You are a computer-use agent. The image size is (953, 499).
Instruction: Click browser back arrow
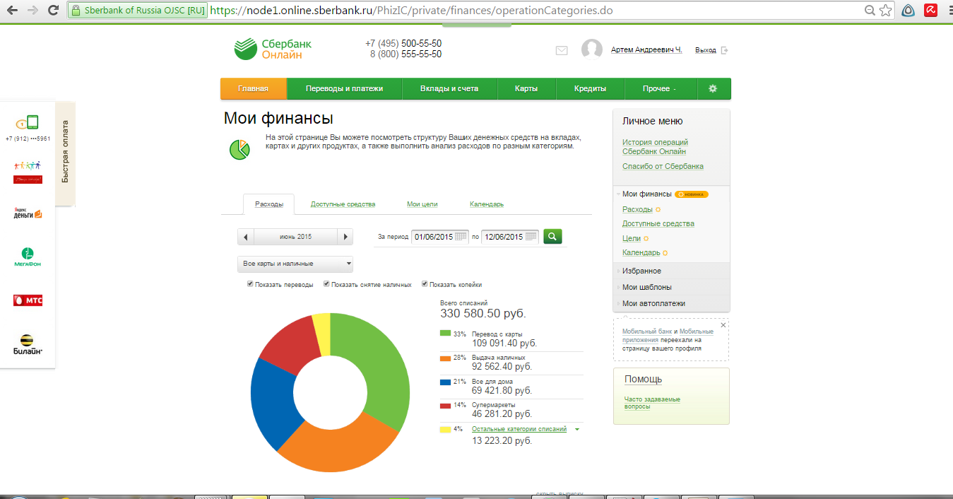12,11
